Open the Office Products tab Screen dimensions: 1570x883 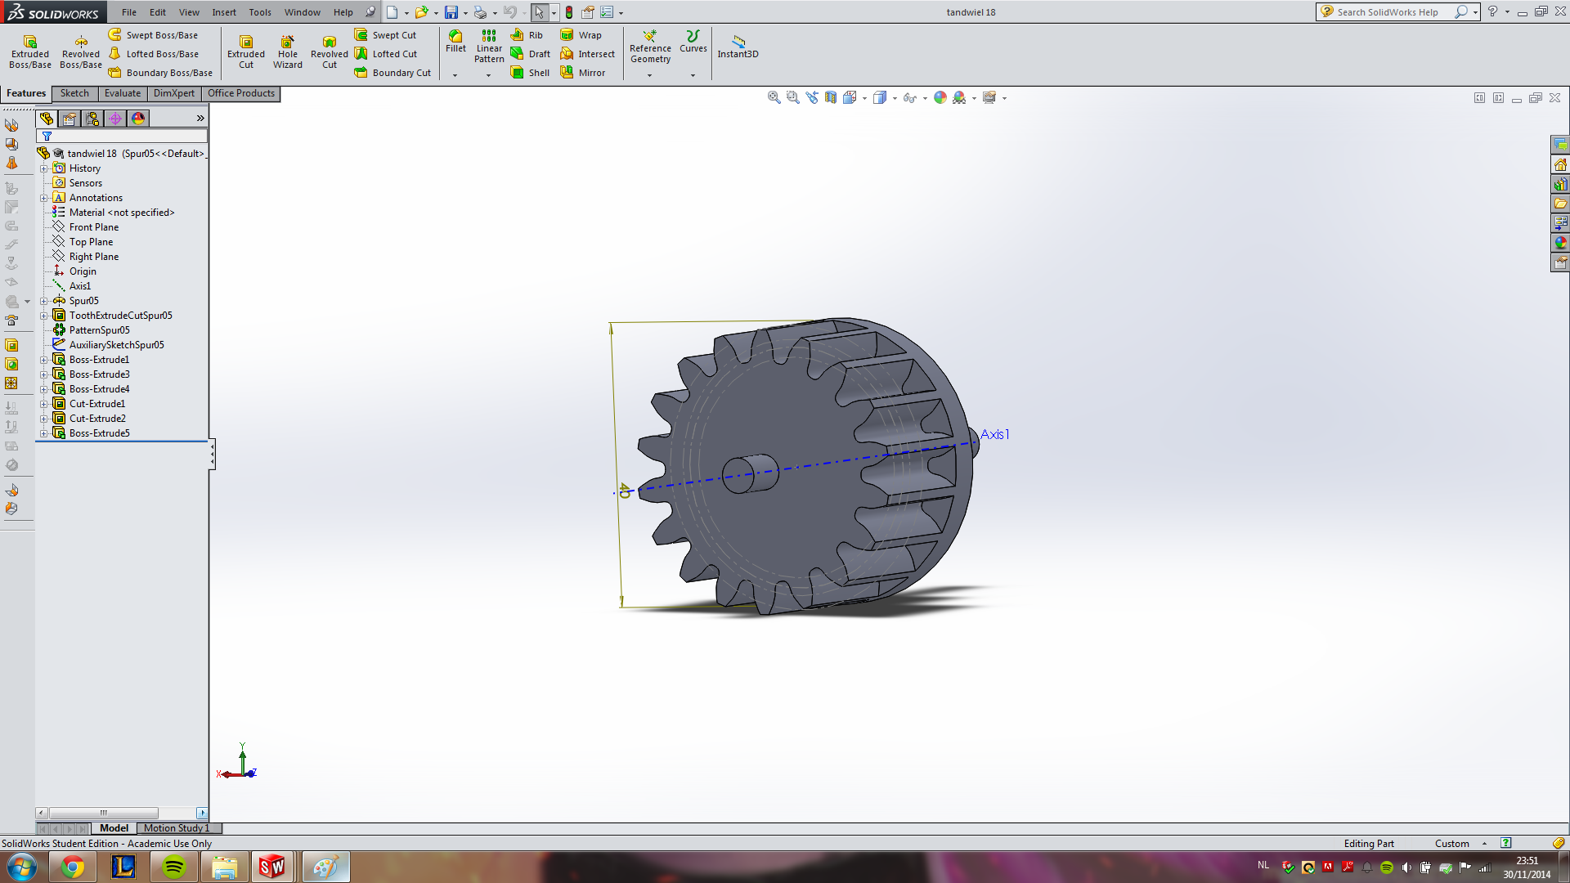click(241, 93)
